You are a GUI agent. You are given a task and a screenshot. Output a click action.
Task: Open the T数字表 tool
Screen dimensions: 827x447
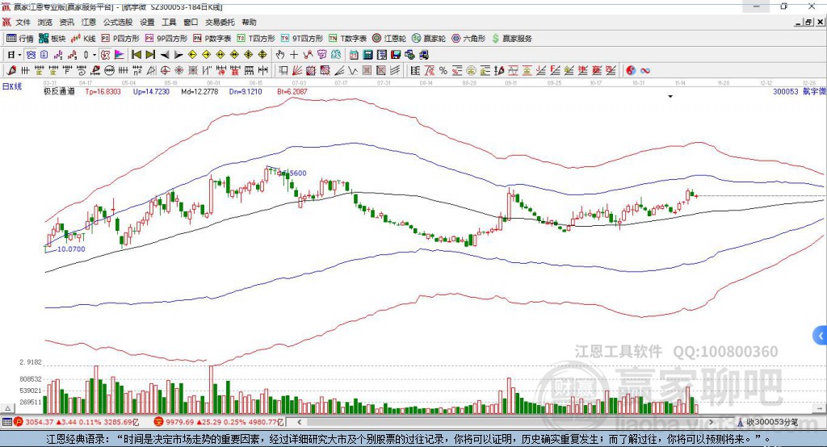347,39
